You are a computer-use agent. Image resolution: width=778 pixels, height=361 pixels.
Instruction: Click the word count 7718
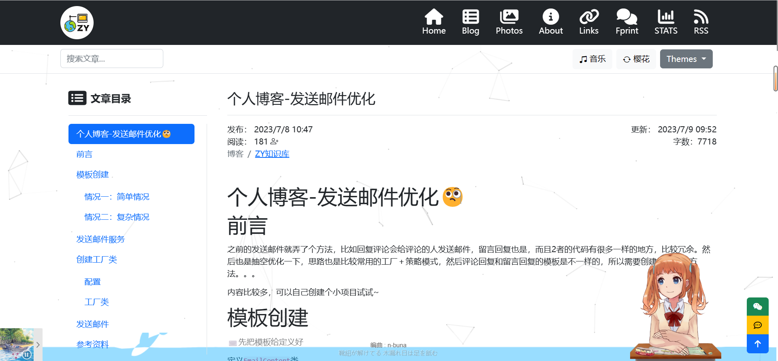[707, 142]
